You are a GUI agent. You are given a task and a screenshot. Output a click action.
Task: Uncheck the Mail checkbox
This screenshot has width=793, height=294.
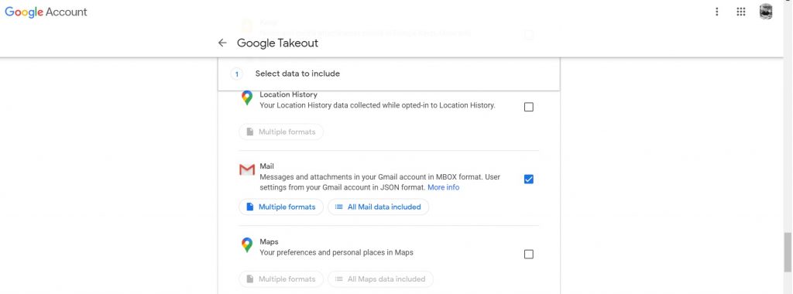click(x=528, y=179)
